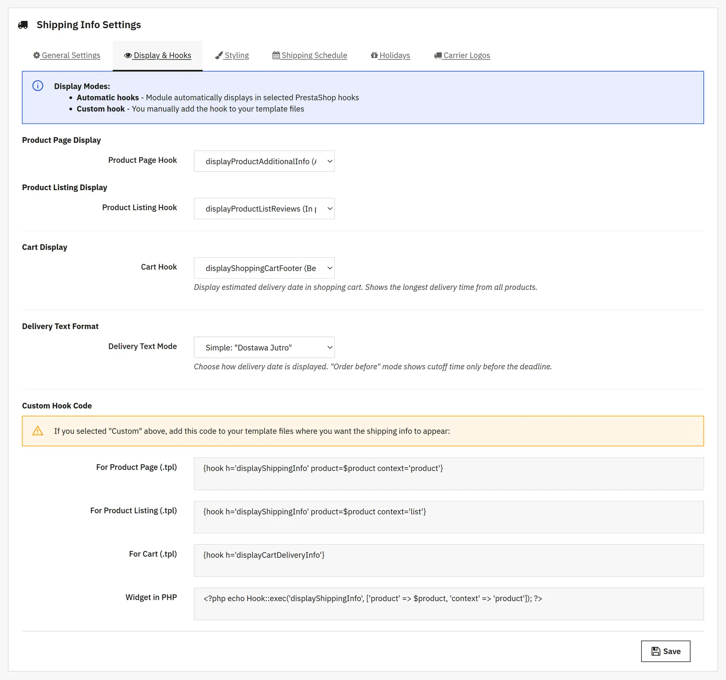726x680 pixels.
Task: Open the Holidays tab
Action: coord(390,55)
